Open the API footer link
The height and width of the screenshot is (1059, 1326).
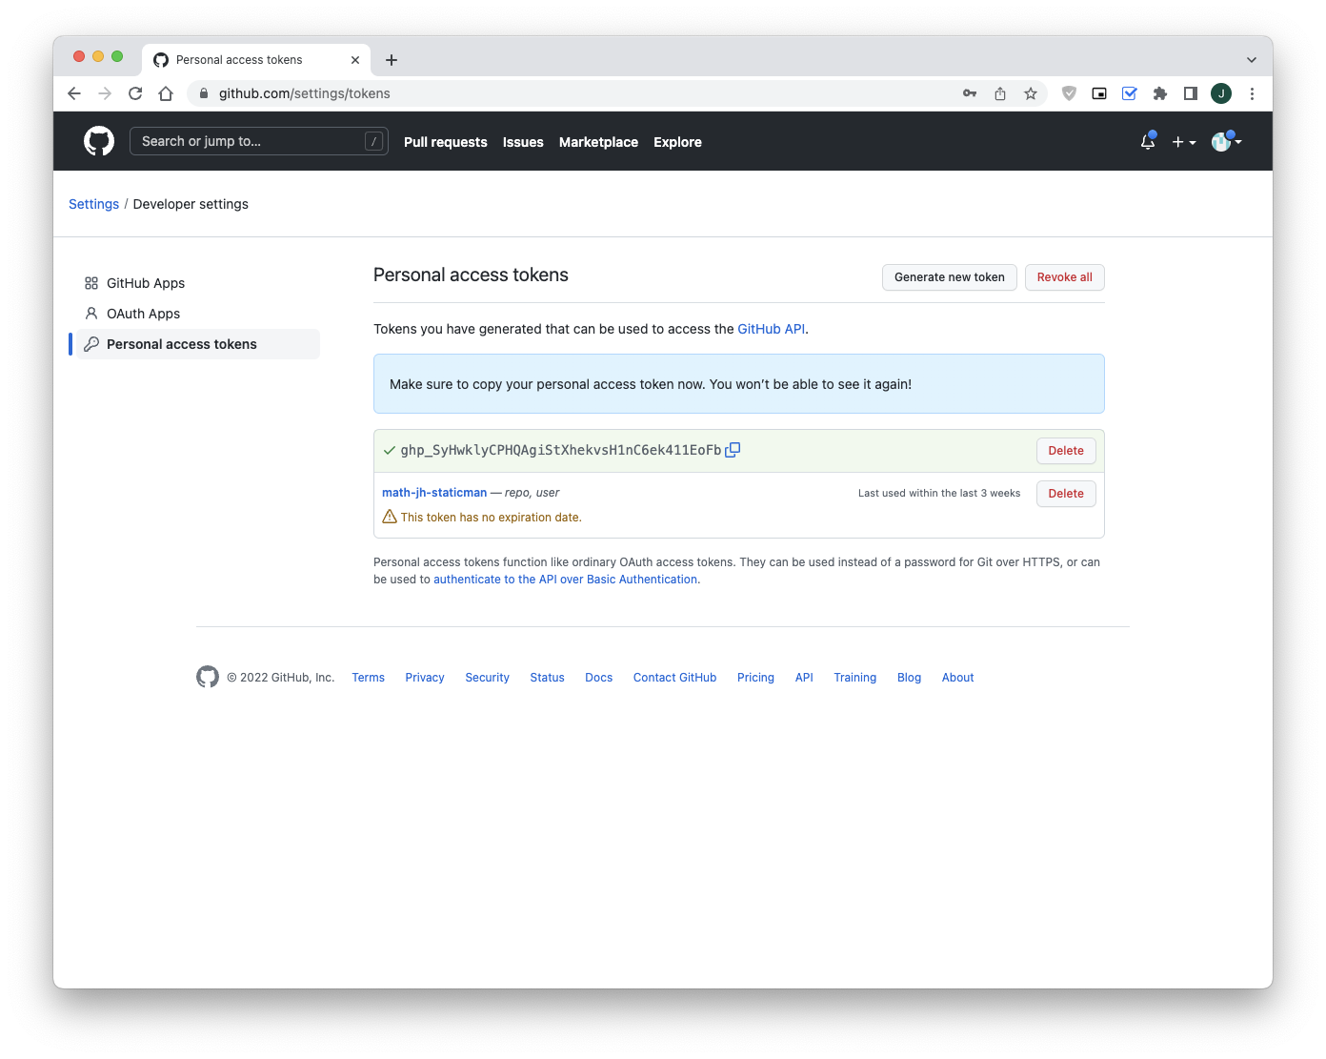[804, 678]
